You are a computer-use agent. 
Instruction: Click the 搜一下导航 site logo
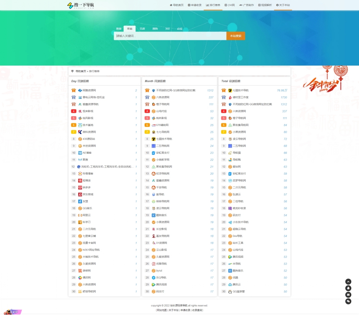(81, 5)
